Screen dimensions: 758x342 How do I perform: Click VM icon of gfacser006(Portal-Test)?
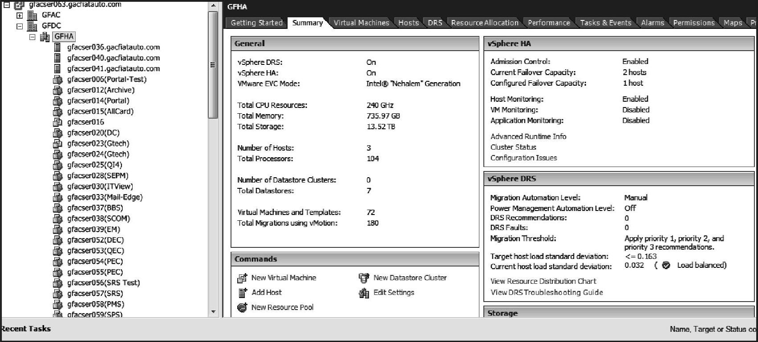pos(57,80)
